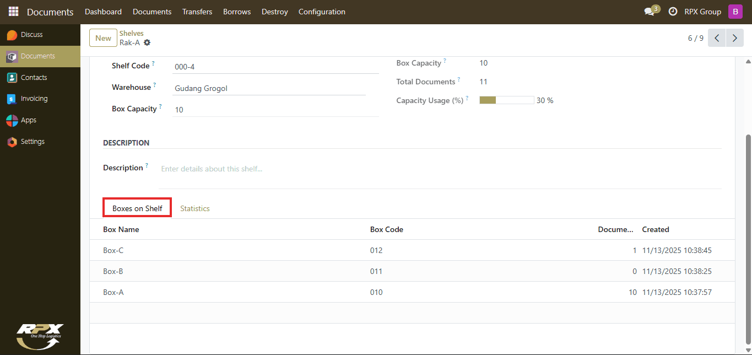Click created date 11/13/2025 10:38:25
752x355 pixels.
(x=677, y=271)
